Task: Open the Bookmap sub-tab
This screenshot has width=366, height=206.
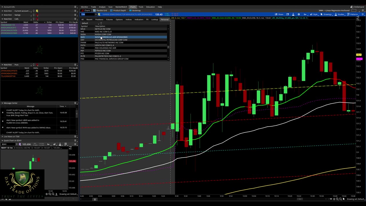Action: tap(135, 11)
